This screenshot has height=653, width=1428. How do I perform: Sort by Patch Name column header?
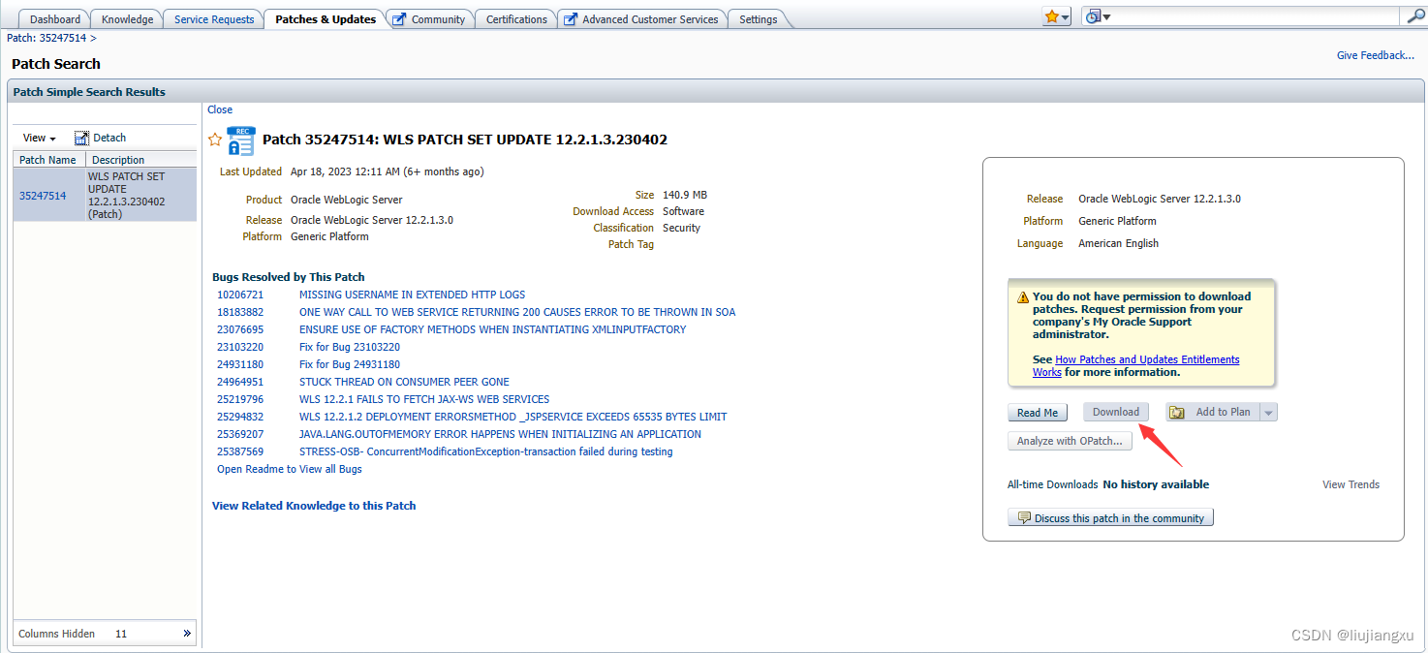[49, 160]
